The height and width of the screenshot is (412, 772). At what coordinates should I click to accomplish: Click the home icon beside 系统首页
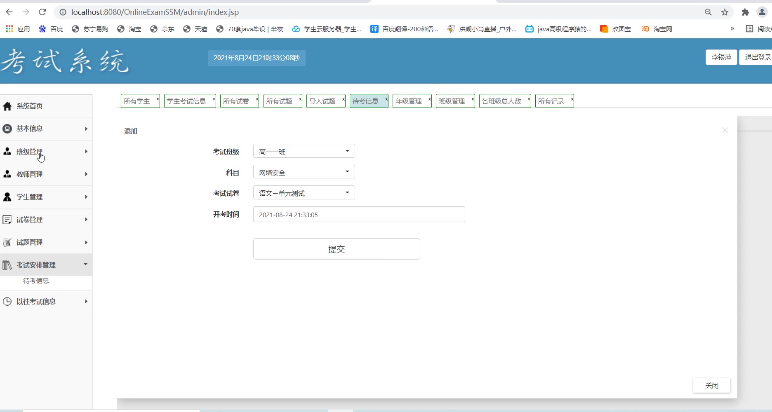coord(7,106)
